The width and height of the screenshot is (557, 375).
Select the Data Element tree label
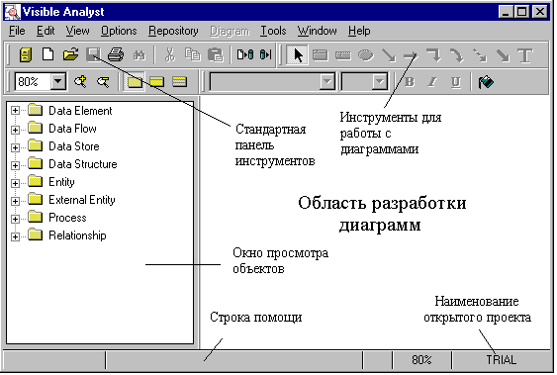pos(80,111)
